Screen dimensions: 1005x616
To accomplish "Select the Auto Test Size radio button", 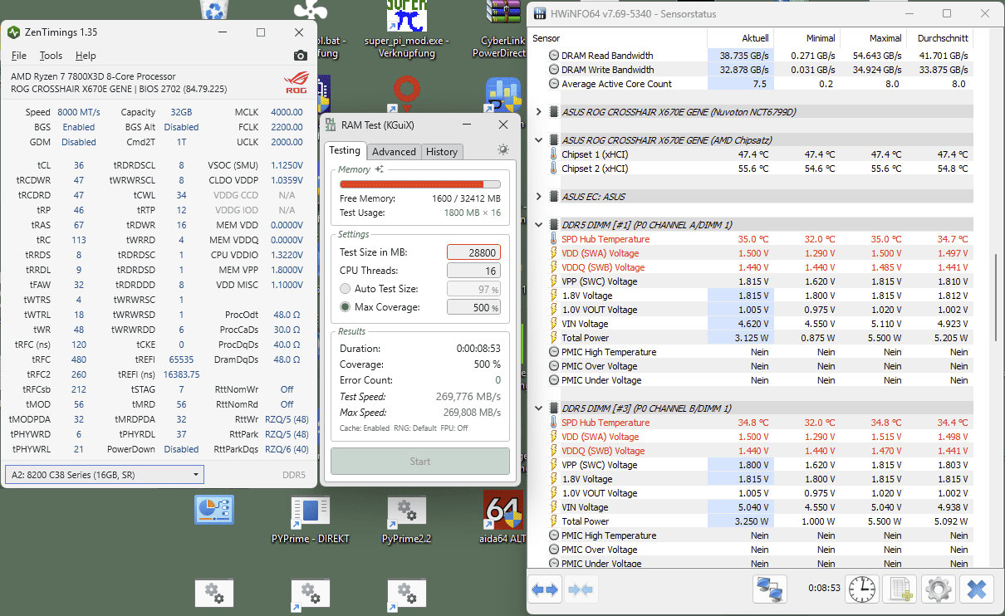I will pyautogui.click(x=346, y=289).
